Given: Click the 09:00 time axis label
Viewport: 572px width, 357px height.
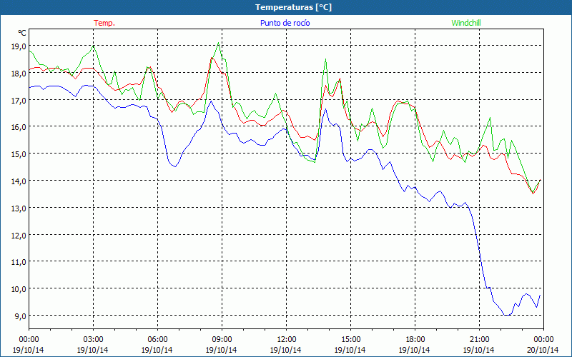Looking at the screenshot, I should (222, 340).
